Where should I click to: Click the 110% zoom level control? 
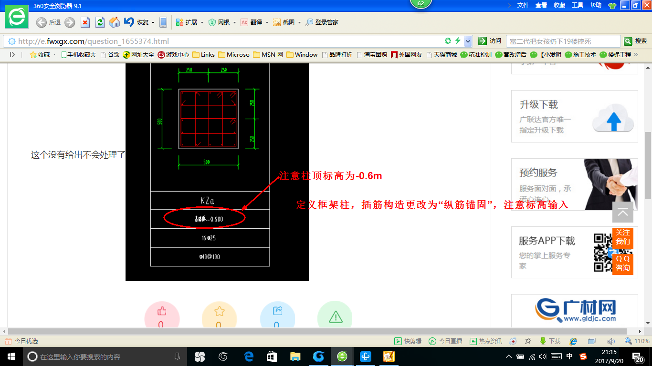click(637, 341)
